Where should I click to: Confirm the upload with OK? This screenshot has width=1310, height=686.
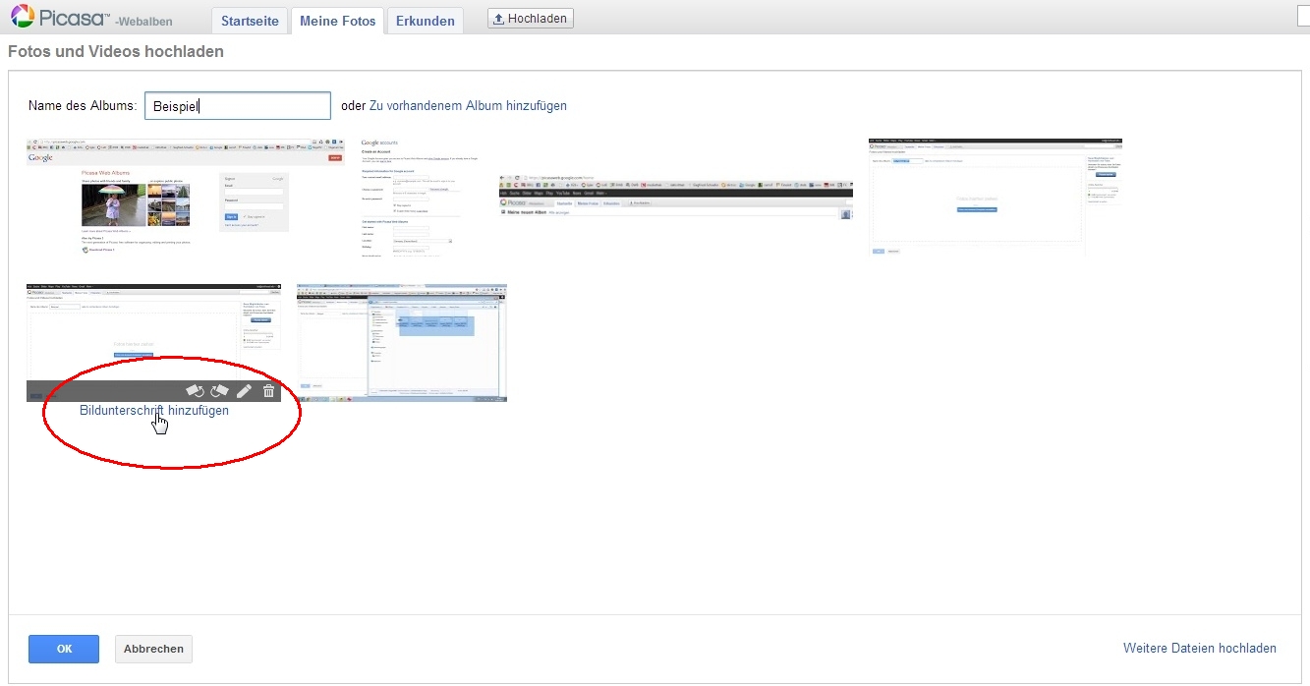pos(64,649)
